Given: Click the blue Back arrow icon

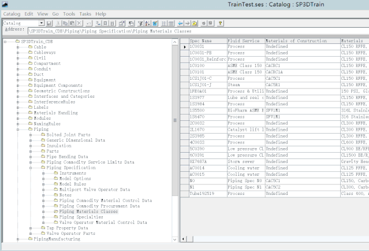Looking at the screenshot, I should (x=181, y=23).
